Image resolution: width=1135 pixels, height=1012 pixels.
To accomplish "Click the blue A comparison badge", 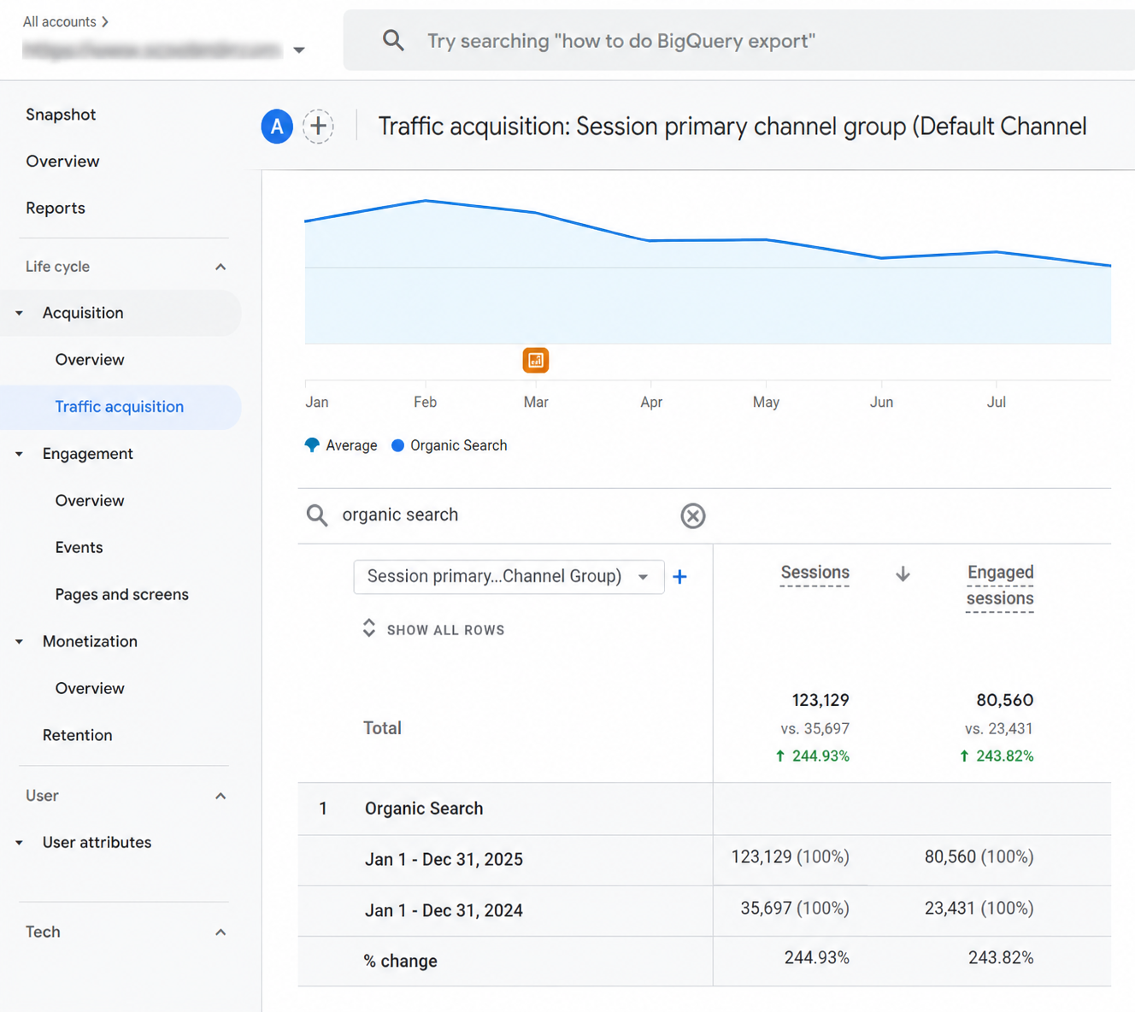I will (277, 126).
